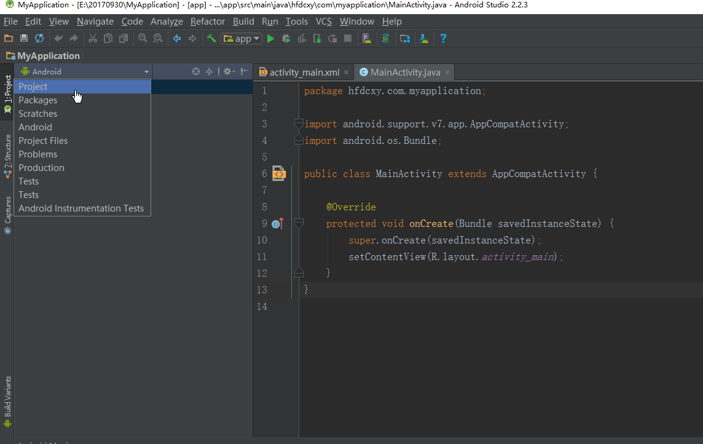
Task: Close the MainActivity.java tab
Action: tap(447, 73)
